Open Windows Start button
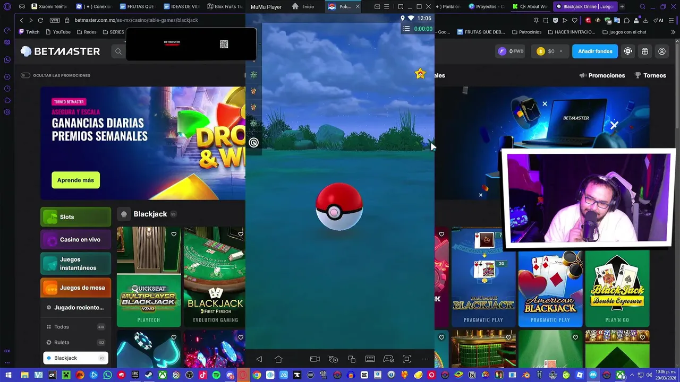 [8, 375]
